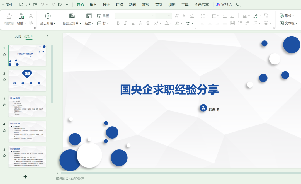
Task: Click the new slide (新建幻灯片) icon
Action: point(72,16)
